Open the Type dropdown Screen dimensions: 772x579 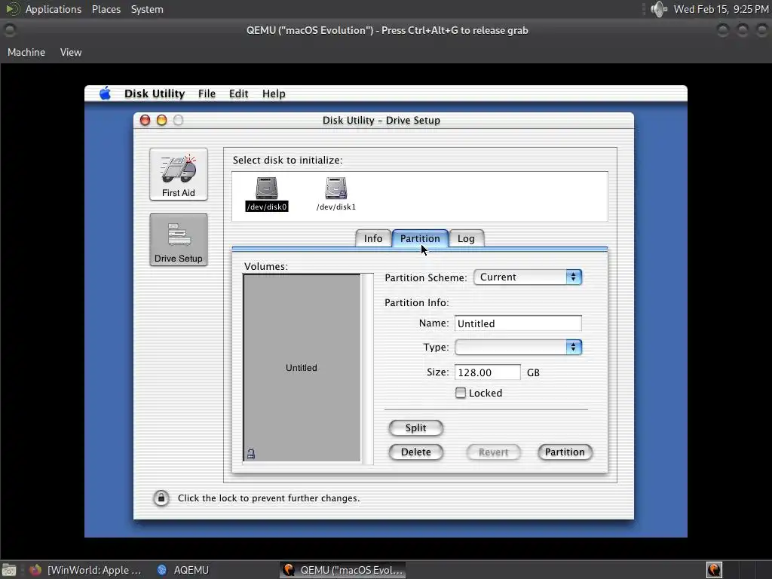tap(518, 347)
